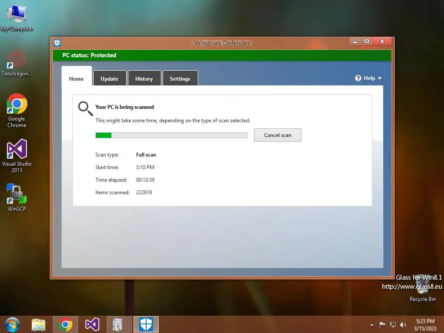Minimize the Windows Defender window
This screenshot has width=444, height=333.
(355, 41)
